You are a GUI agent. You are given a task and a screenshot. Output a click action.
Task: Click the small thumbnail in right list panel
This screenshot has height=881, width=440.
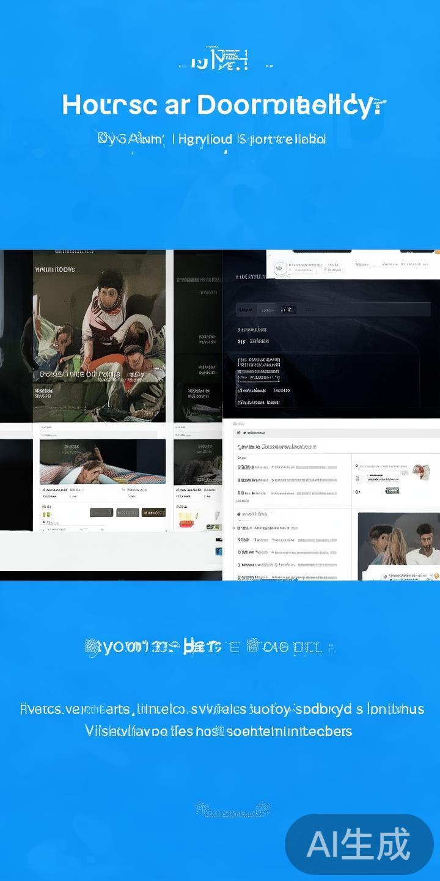(x=420, y=470)
